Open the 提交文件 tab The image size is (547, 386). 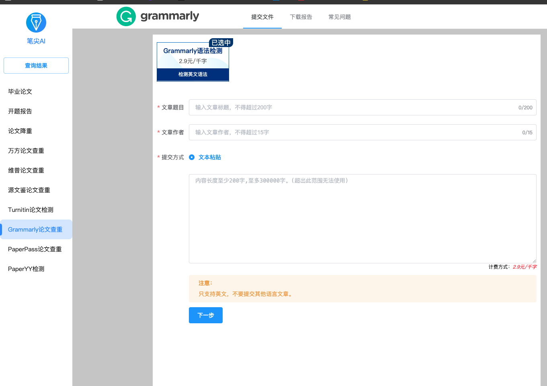tap(262, 17)
